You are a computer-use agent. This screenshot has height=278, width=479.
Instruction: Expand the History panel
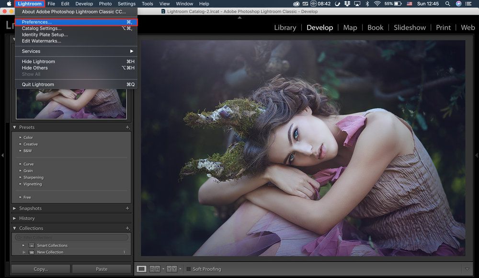14,218
